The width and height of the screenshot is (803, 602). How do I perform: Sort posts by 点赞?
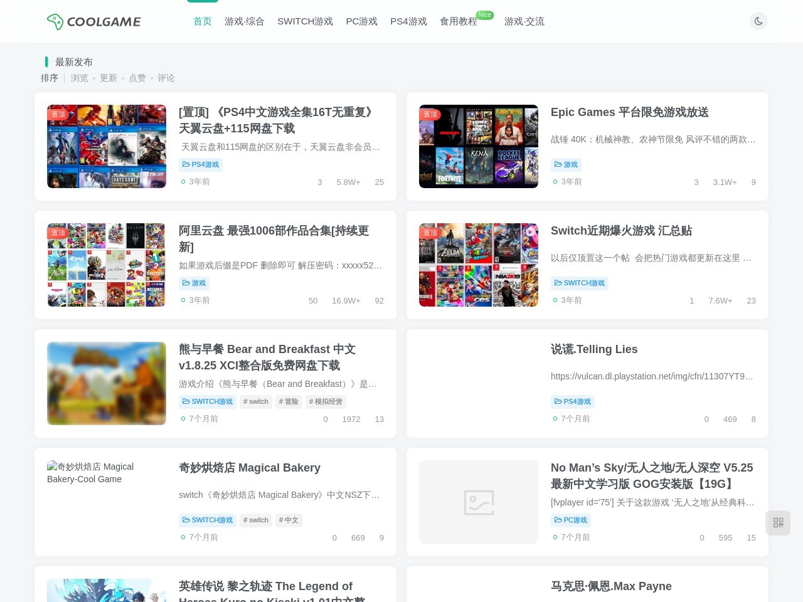137,78
